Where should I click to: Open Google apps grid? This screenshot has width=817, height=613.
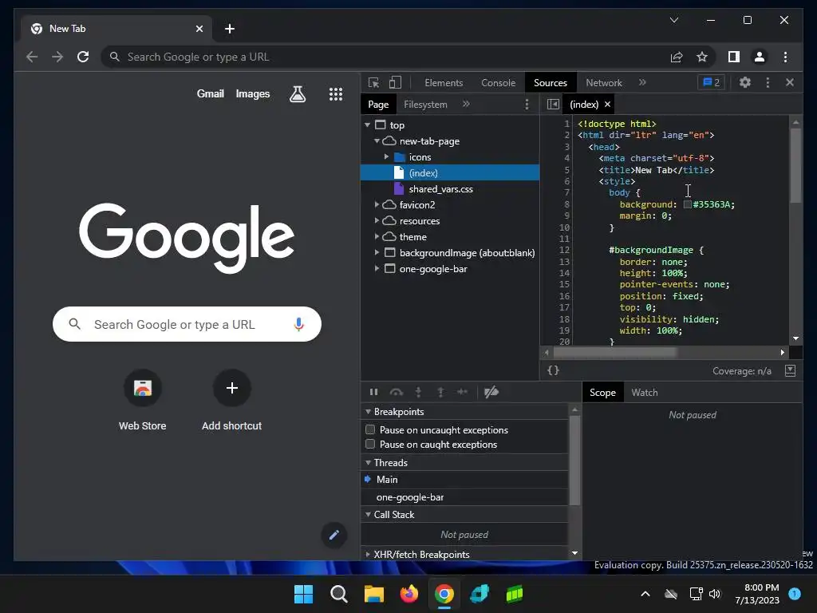point(336,94)
